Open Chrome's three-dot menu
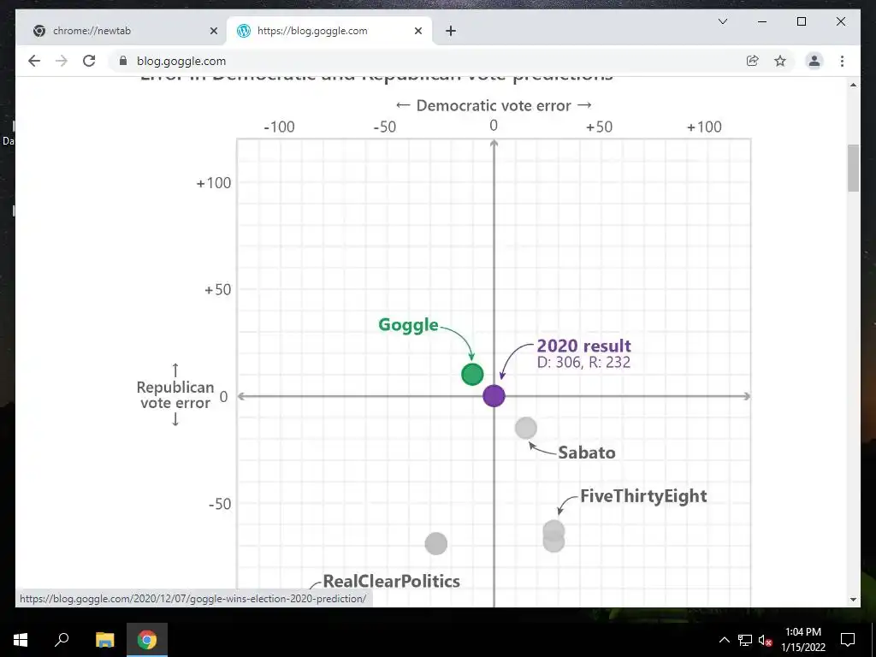Image resolution: width=876 pixels, height=657 pixels. [x=842, y=61]
